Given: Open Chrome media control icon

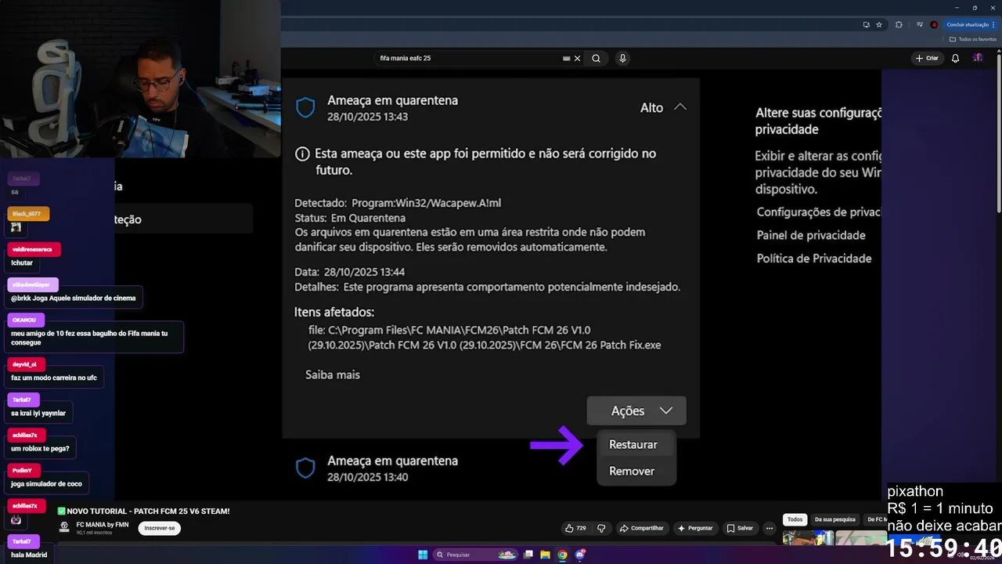Looking at the screenshot, I should click(x=920, y=24).
